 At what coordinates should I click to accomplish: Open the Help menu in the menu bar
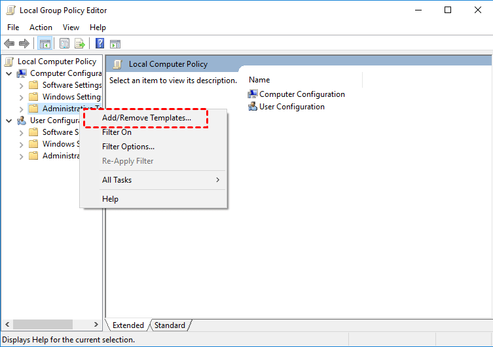pyautogui.click(x=98, y=27)
